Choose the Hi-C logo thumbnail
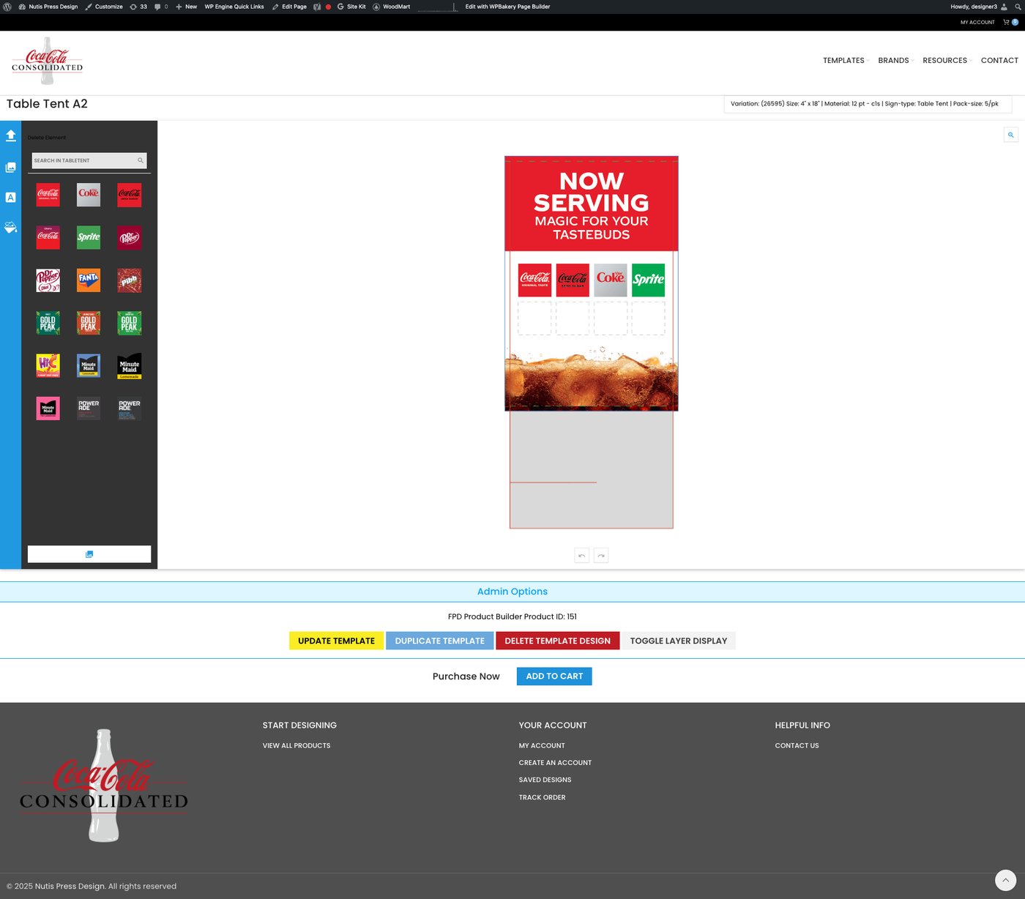The width and height of the screenshot is (1025, 899). tap(48, 365)
